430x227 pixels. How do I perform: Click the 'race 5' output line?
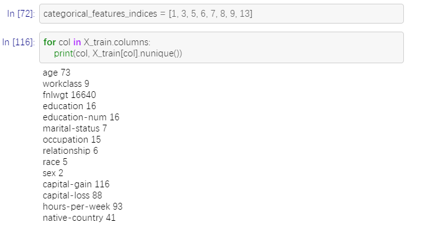(55, 162)
